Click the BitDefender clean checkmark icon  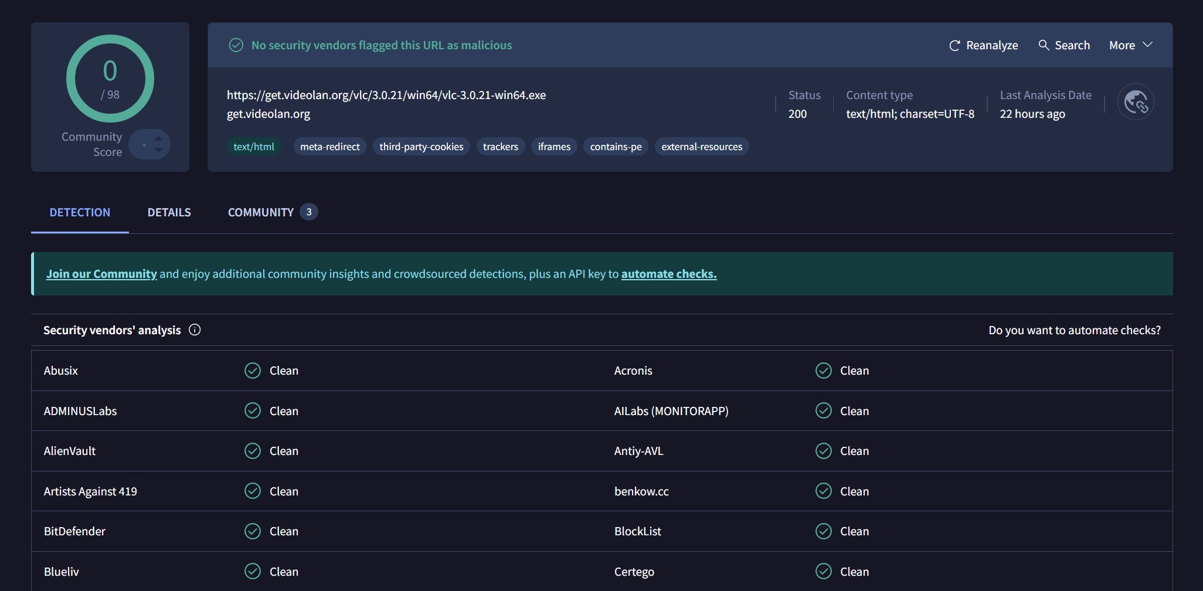click(253, 531)
